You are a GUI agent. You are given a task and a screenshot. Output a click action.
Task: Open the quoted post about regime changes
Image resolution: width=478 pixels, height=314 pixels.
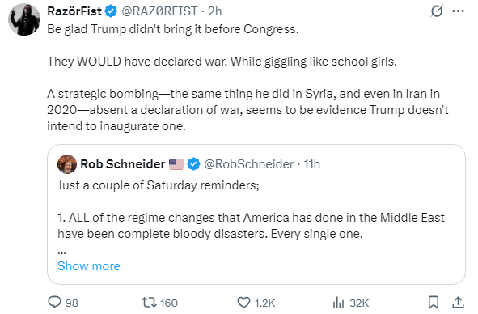256,214
